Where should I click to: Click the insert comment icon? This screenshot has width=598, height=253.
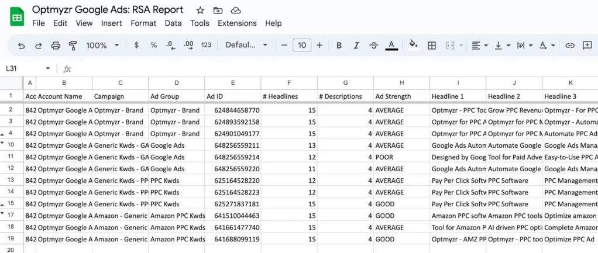coord(587,46)
